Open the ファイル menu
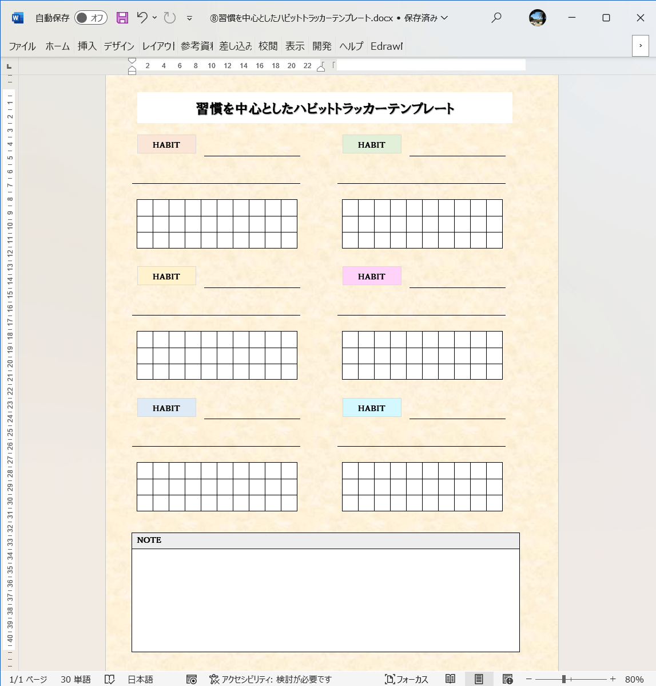The height and width of the screenshot is (686, 656). (x=22, y=46)
